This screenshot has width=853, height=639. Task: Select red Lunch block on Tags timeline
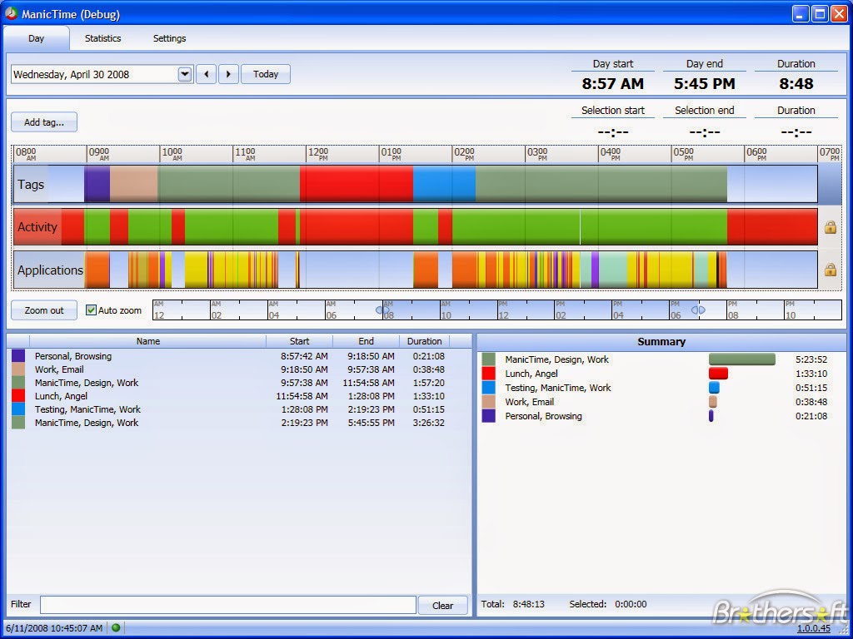[x=357, y=184]
